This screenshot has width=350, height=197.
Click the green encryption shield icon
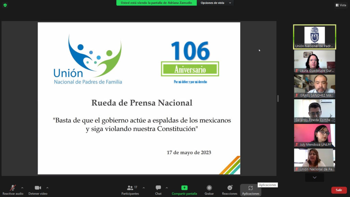coord(5,5)
